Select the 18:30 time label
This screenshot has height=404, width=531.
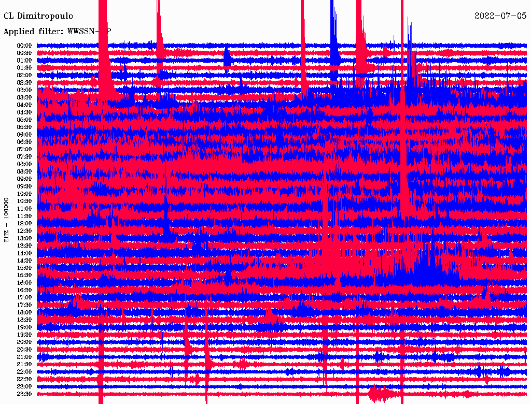pyautogui.click(x=24, y=320)
